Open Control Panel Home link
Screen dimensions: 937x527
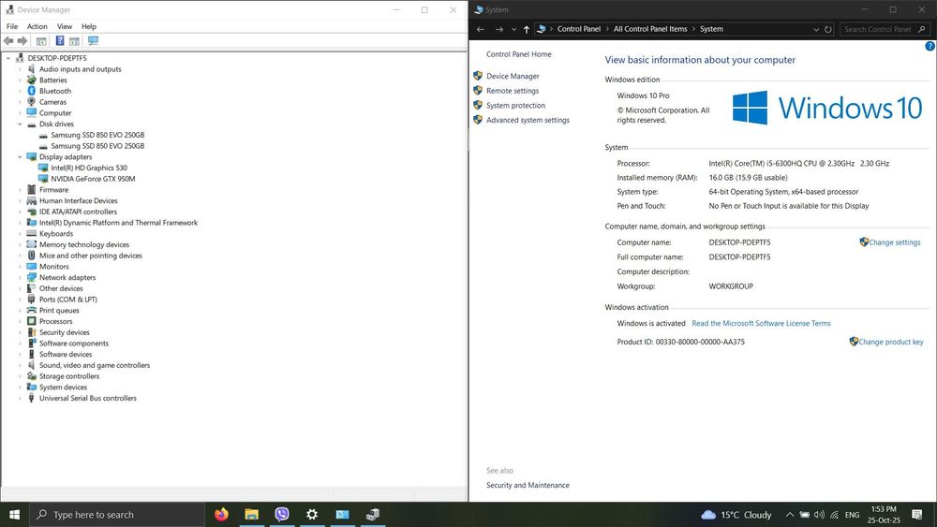tap(519, 54)
